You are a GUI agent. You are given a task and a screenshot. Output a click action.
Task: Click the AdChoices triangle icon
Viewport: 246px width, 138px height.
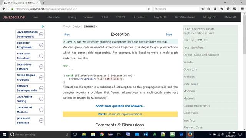[x=43, y=26]
